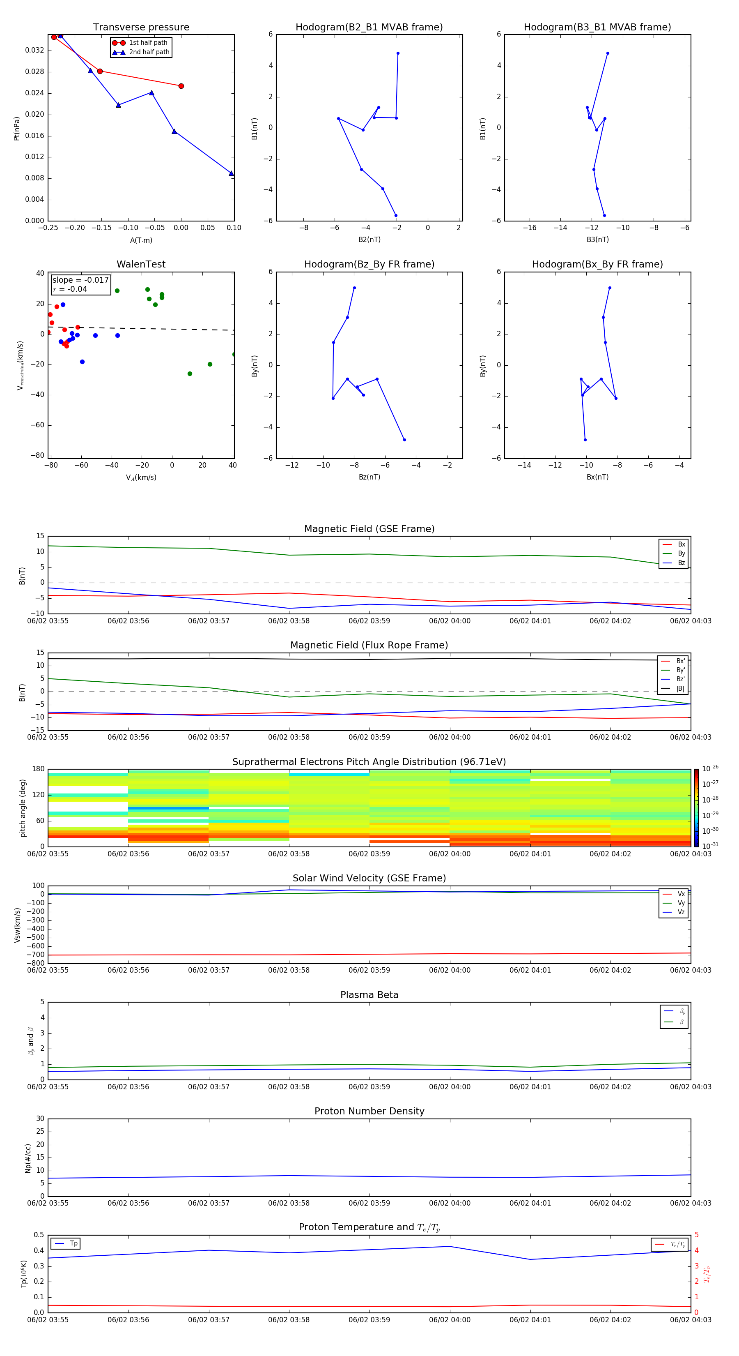Click '06/02 03:59' tick under GSE magnetic field
Viewport: 739px width, 1356px height.
pos(369,621)
